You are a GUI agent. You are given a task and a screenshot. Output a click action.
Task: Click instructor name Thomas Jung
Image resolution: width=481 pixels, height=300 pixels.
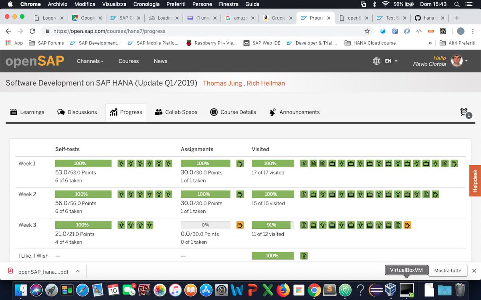pos(222,83)
